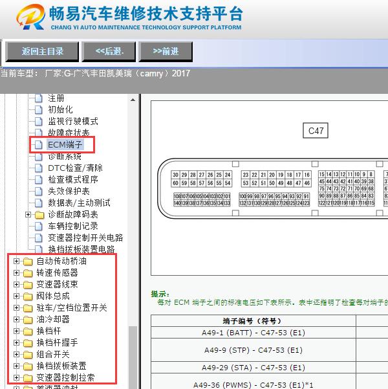Open the 车辆控制记录 tree item
The image size is (388, 389).
(x=73, y=226)
